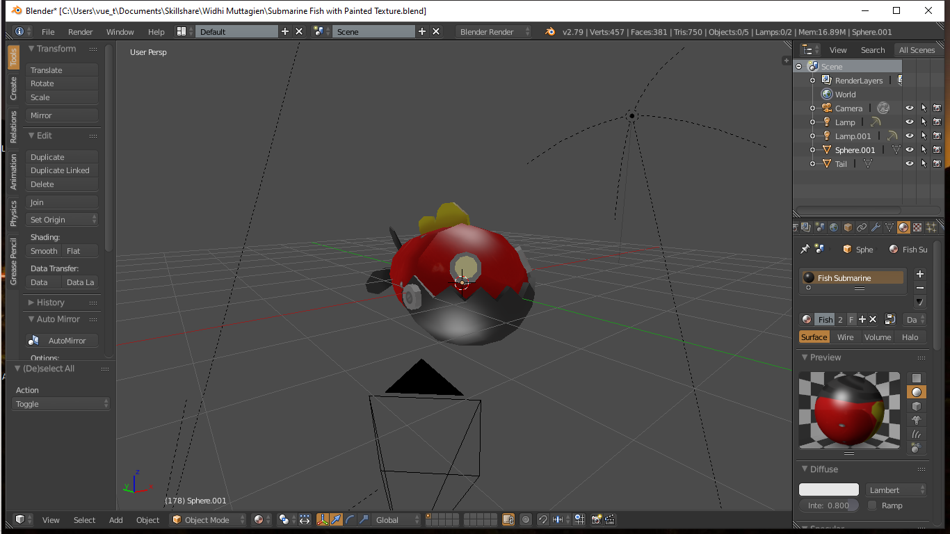This screenshot has width=950, height=534.
Task: Open the Particles sparkle tab
Action: click(931, 227)
